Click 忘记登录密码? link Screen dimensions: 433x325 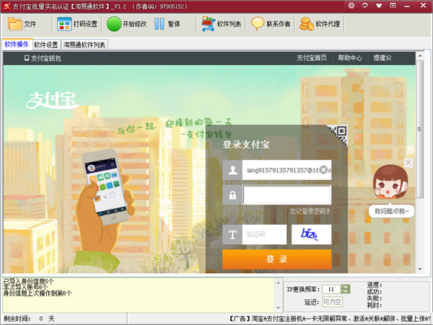point(310,211)
